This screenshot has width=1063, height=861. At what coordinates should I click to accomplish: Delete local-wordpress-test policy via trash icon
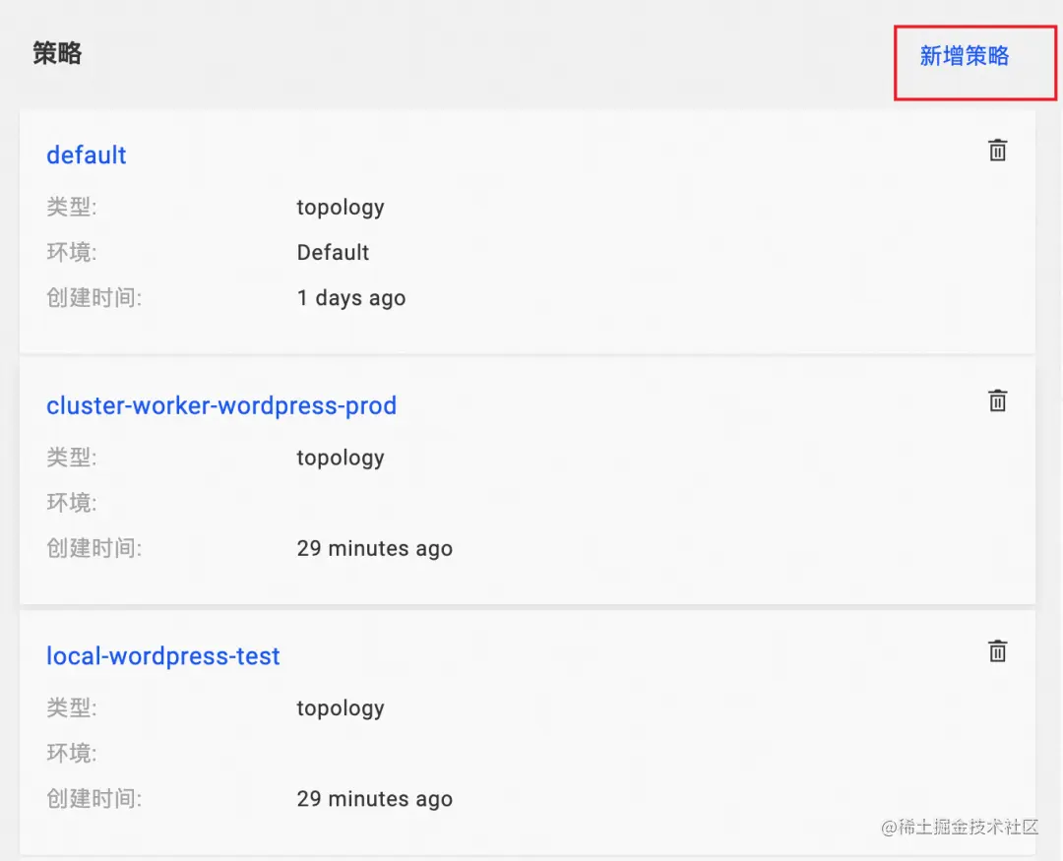pyautogui.click(x=997, y=650)
